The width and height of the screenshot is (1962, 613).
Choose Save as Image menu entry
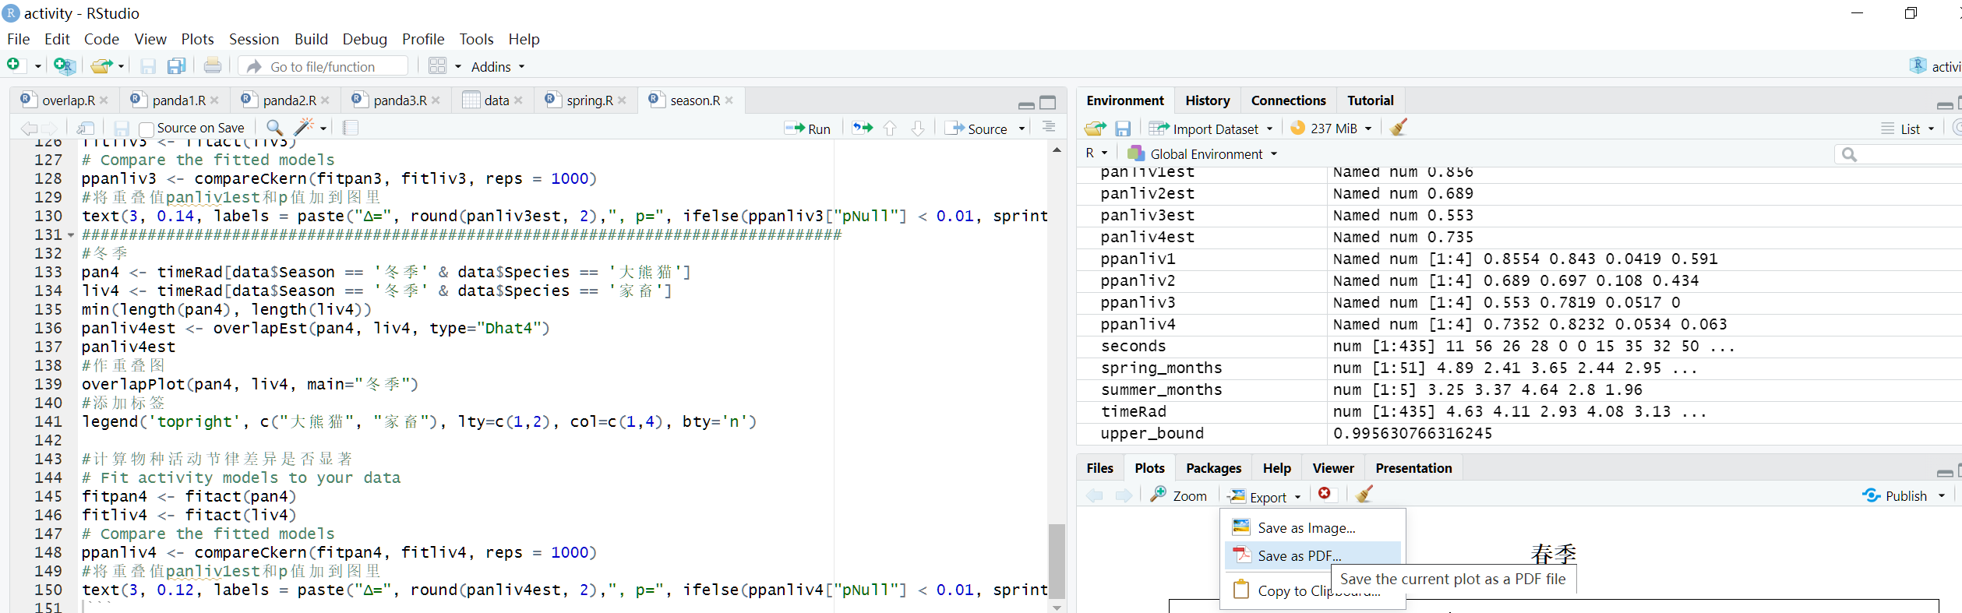(1313, 528)
